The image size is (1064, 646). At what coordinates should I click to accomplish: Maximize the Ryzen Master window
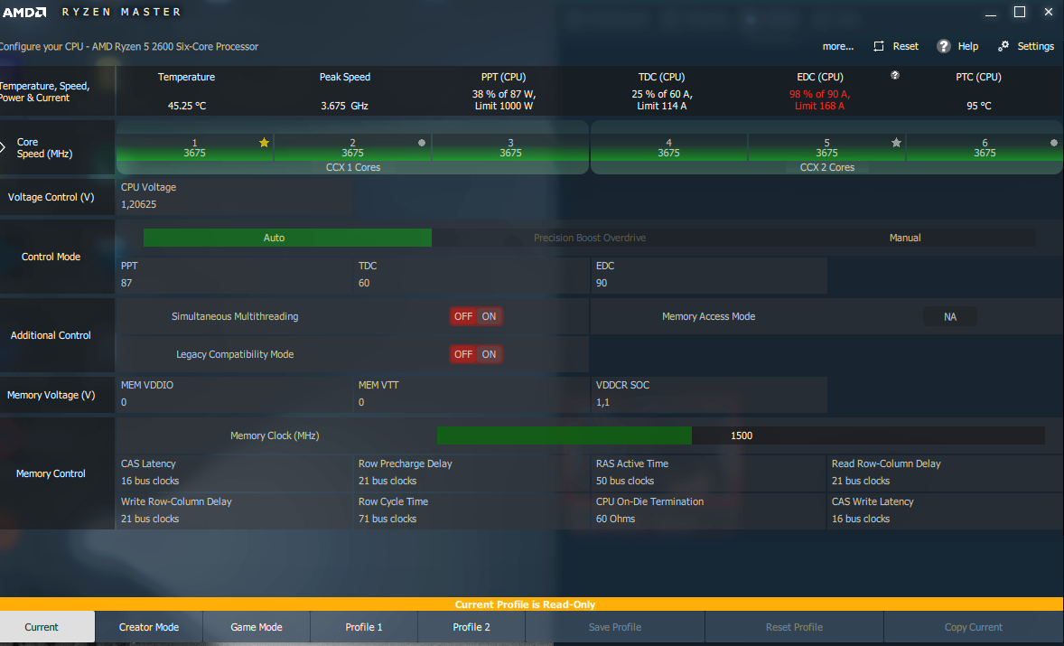(x=1019, y=13)
